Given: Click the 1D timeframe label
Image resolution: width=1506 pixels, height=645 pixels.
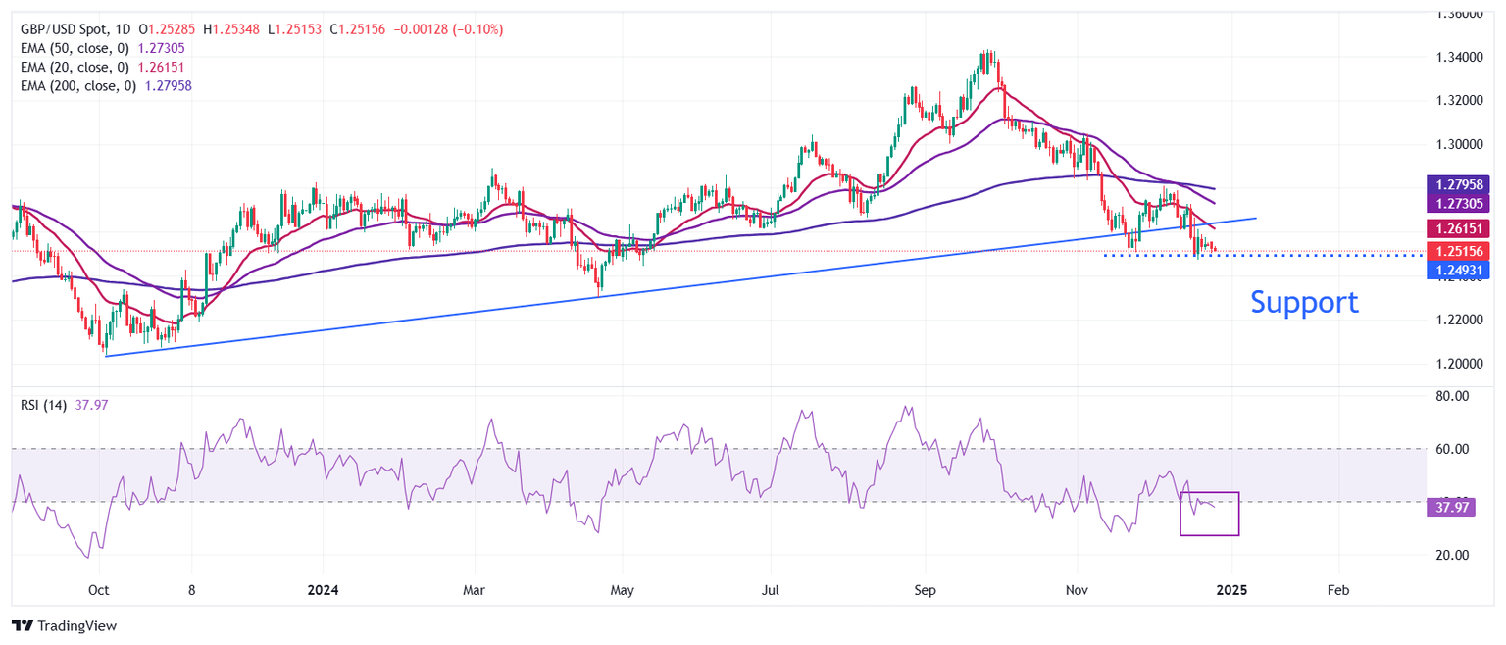Looking at the screenshot, I should (123, 29).
